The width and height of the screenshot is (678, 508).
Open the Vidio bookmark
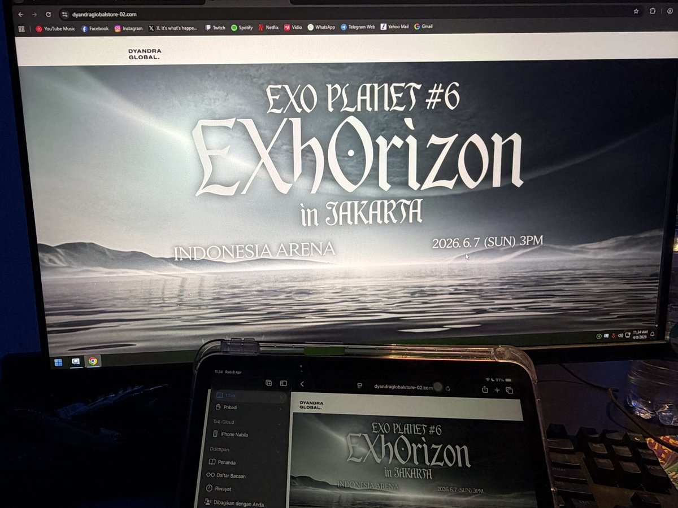[293, 27]
